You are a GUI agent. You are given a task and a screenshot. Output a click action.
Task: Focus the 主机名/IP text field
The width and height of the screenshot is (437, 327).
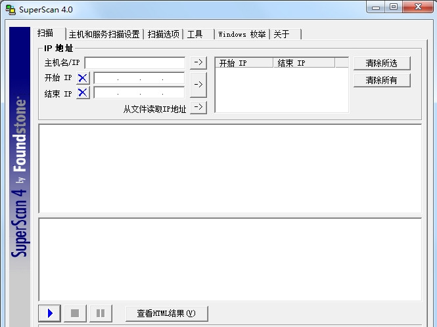[x=135, y=62]
